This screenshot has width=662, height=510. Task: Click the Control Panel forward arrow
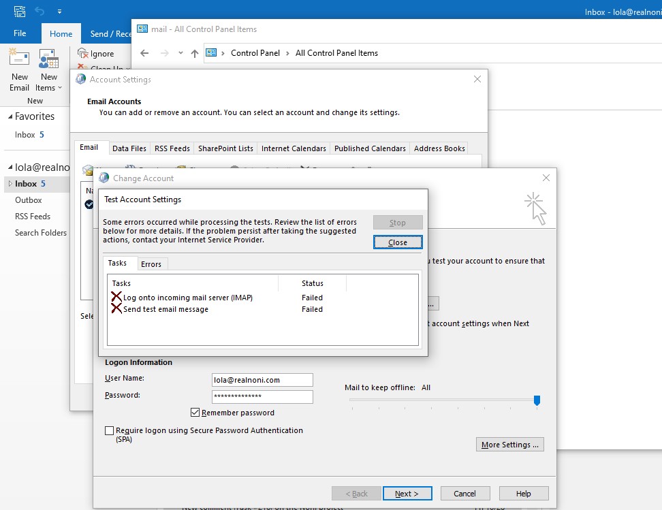tap(165, 53)
